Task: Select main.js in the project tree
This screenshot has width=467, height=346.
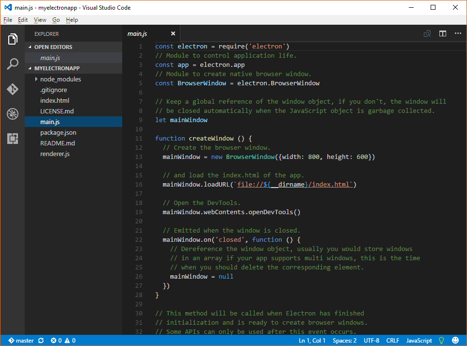Action: [x=74, y=122]
